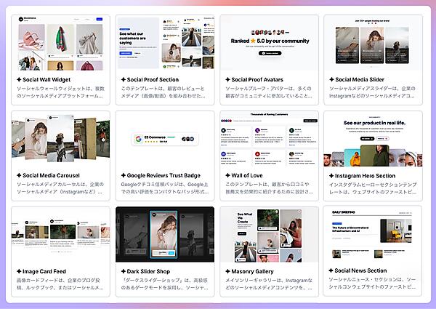Click the description starting 'ソーシャルウォールウィジェットは'
436x309 pixels.
60,92
